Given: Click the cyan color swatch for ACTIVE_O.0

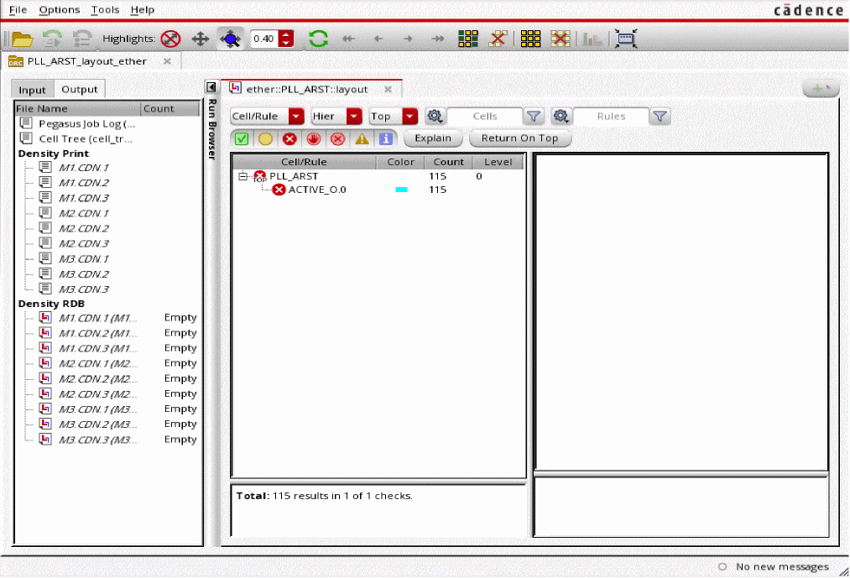Looking at the screenshot, I should (401, 190).
